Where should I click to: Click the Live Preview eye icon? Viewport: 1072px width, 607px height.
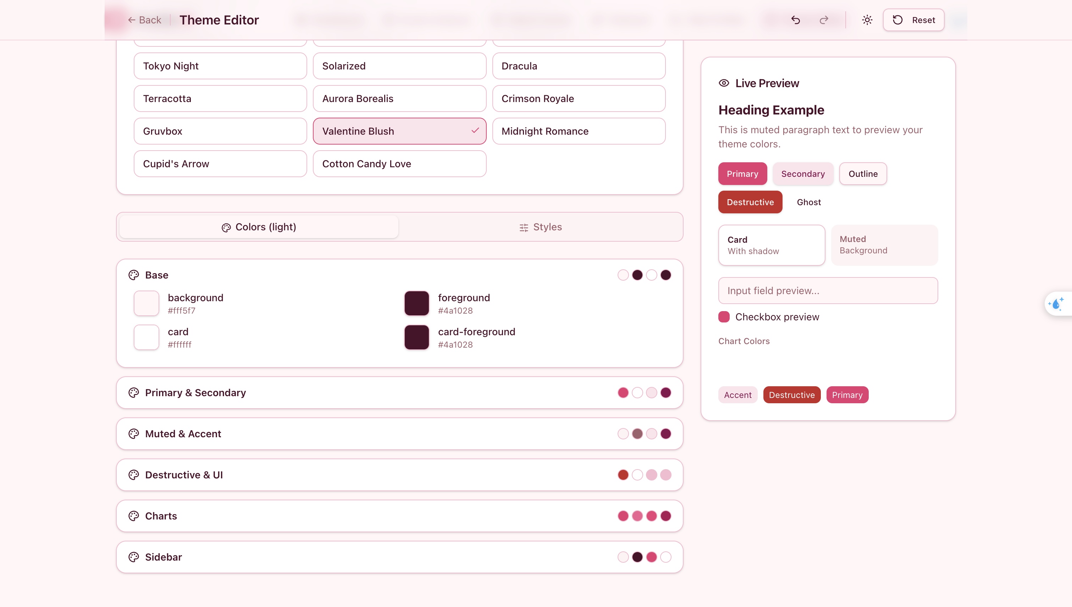[x=724, y=83]
